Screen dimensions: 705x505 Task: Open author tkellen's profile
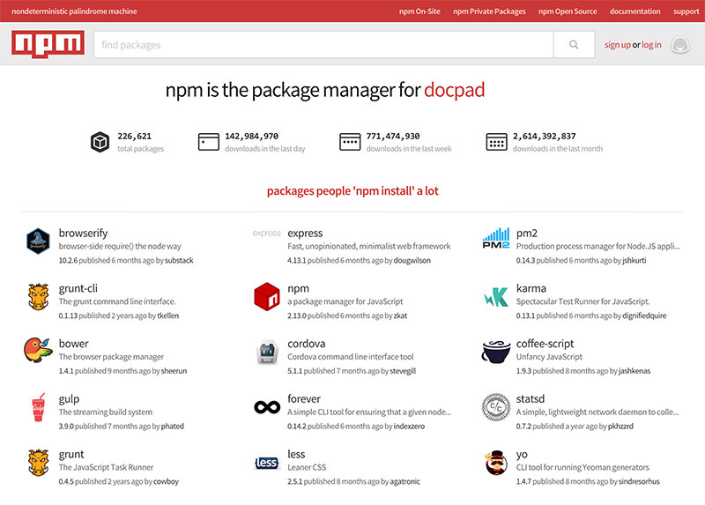(x=167, y=316)
